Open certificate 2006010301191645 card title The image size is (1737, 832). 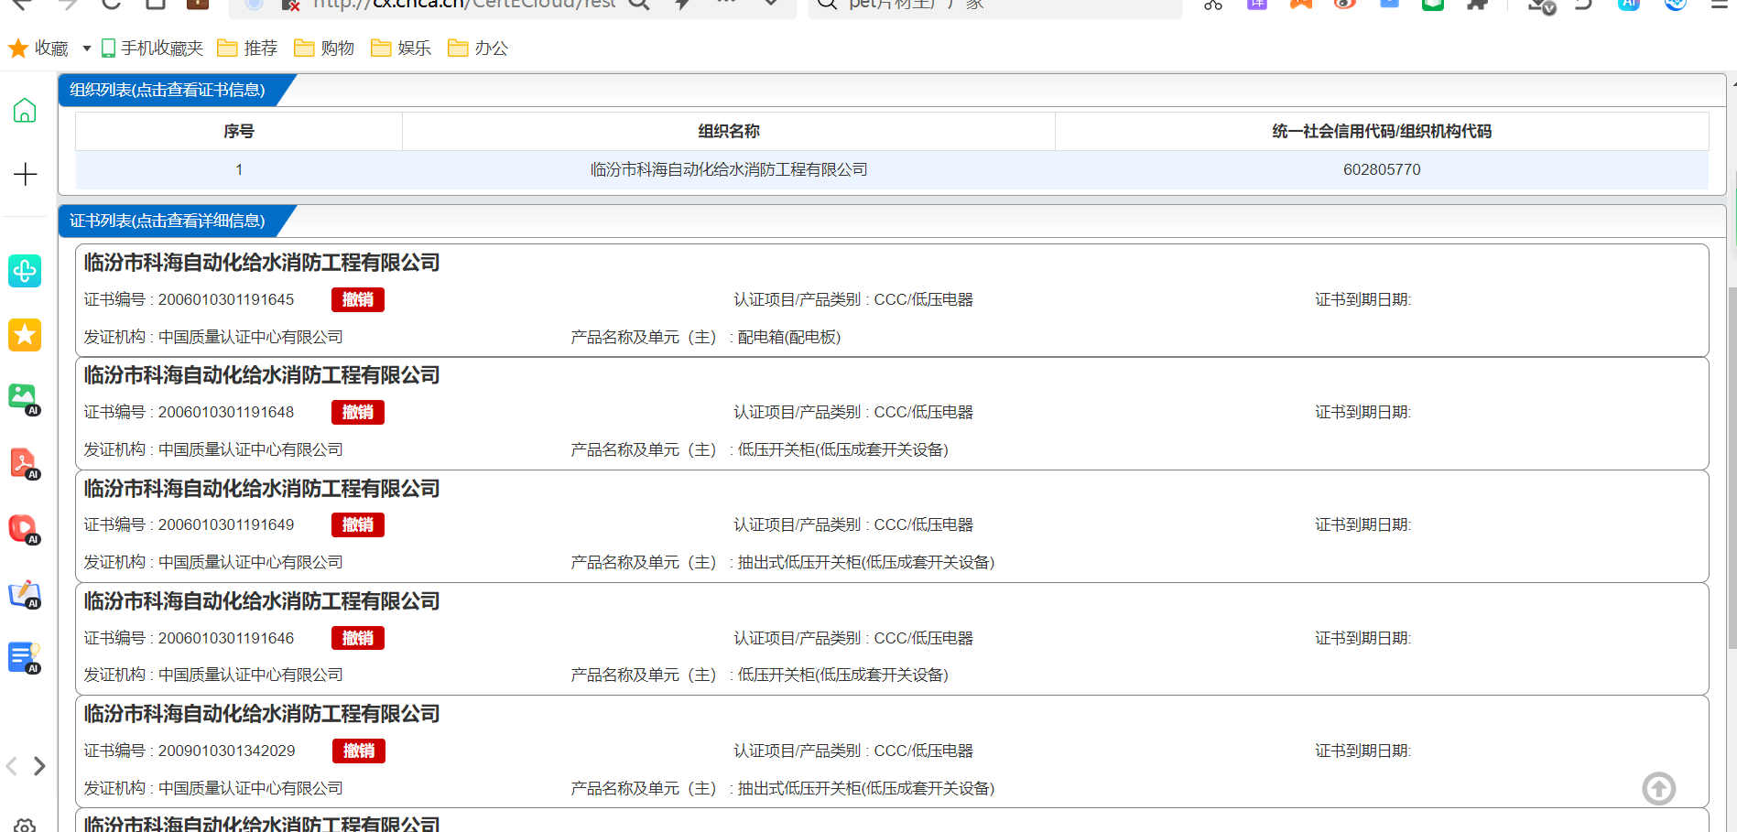[x=262, y=263]
